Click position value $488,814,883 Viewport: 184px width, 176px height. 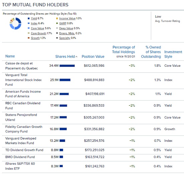click(x=94, y=80)
